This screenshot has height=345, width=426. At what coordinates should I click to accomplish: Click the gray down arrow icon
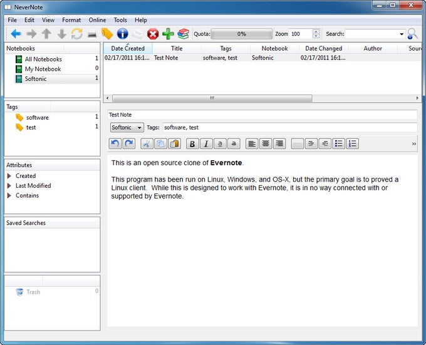pyautogui.click(x=61, y=34)
